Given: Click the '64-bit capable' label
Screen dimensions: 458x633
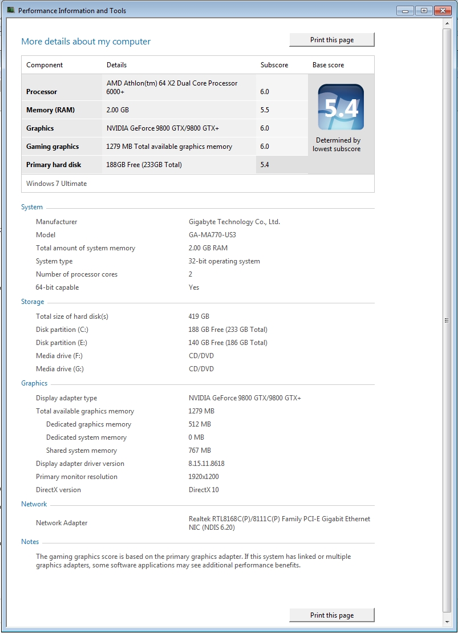Looking at the screenshot, I should 58,287.
